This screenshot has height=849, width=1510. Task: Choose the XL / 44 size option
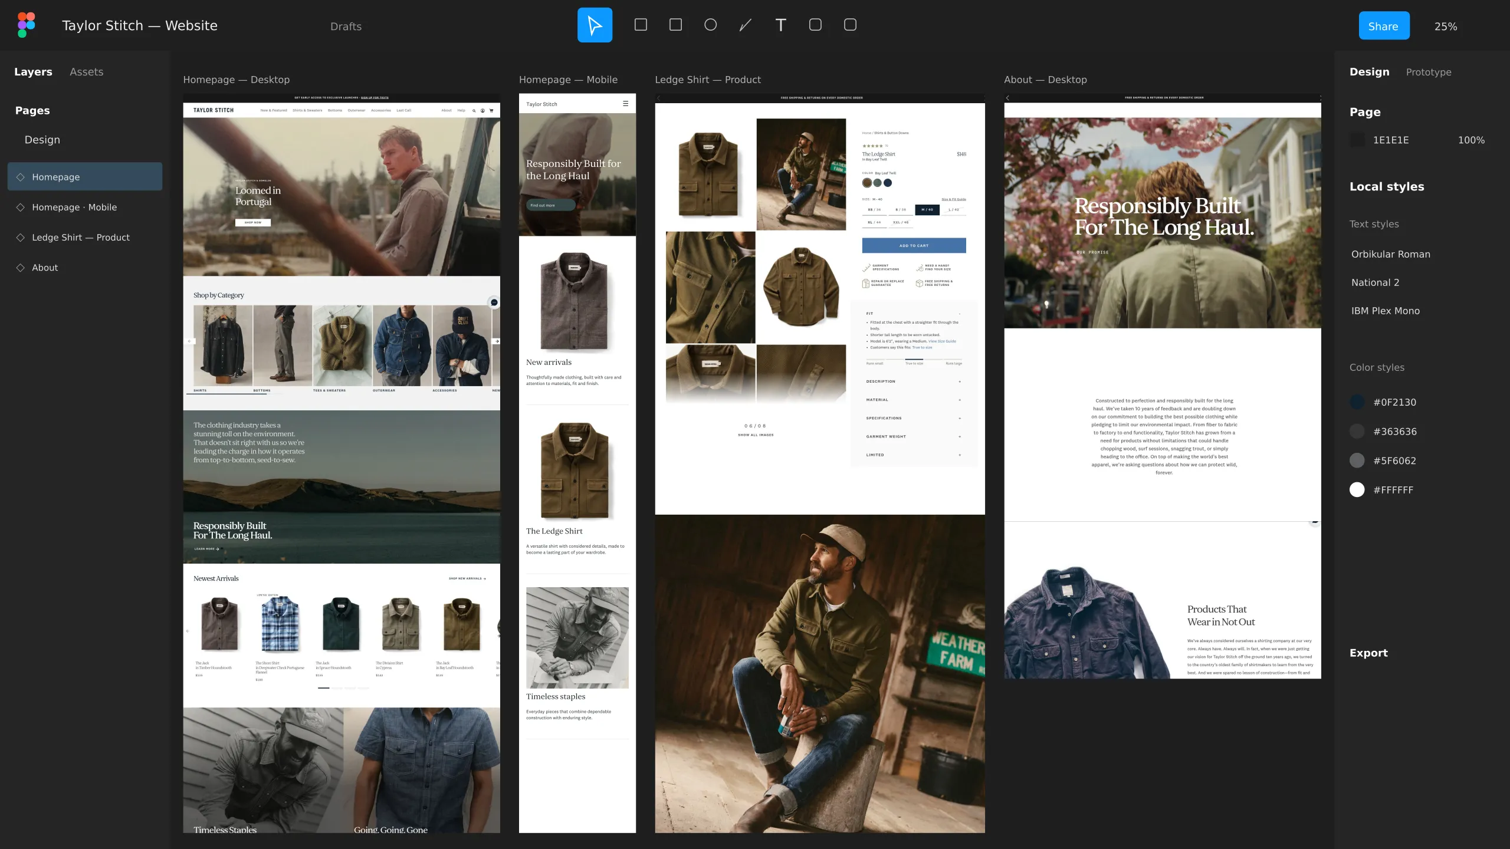(x=874, y=223)
